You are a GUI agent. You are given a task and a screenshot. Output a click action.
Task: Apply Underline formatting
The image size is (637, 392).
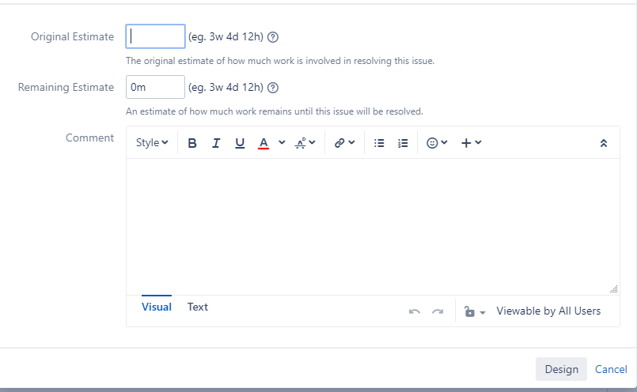240,143
